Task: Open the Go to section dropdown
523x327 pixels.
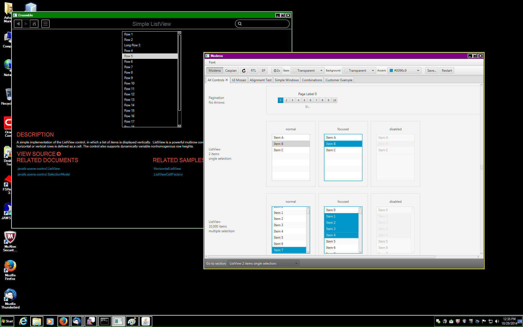Action: [263, 264]
